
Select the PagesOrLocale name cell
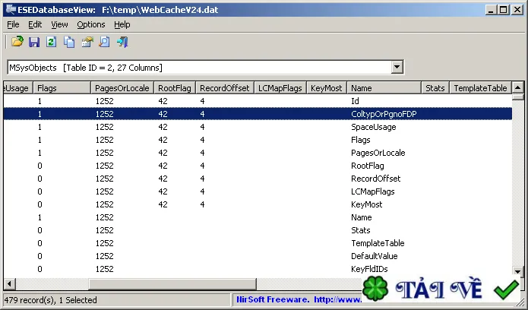[378, 153]
